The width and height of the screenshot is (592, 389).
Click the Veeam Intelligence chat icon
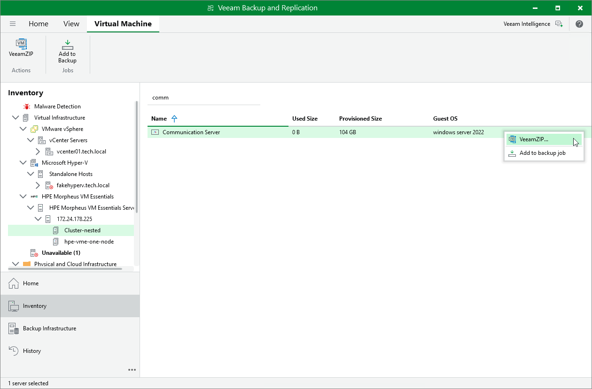(x=559, y=24)
